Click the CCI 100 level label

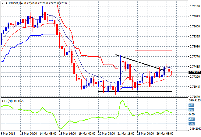[191, 110]
